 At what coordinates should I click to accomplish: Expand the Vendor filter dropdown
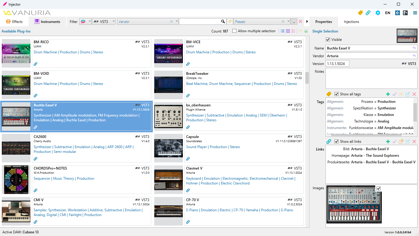(177, 21)
